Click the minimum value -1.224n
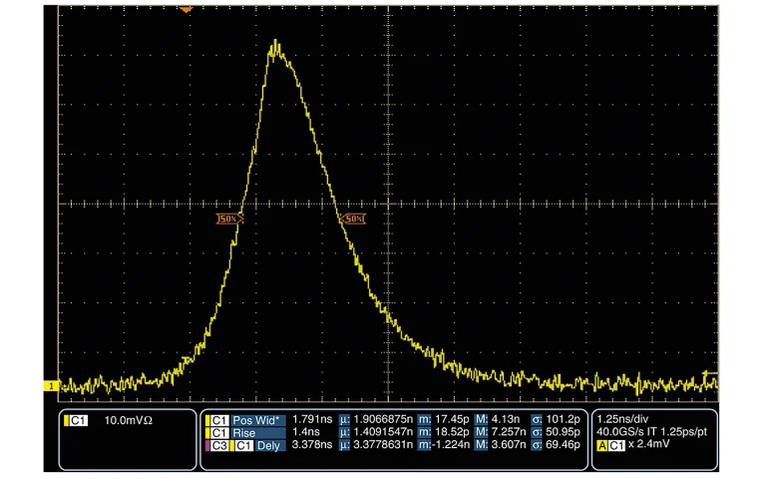Viewport: 766px width, 479px height. tap(450, 445)
